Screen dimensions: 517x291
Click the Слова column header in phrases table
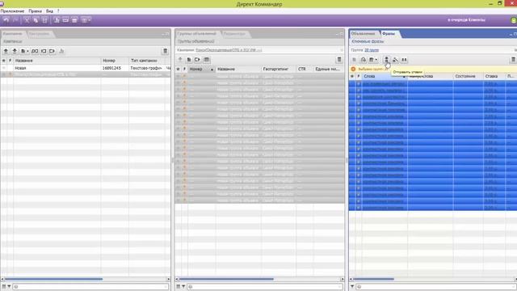[x=385, y=76]
